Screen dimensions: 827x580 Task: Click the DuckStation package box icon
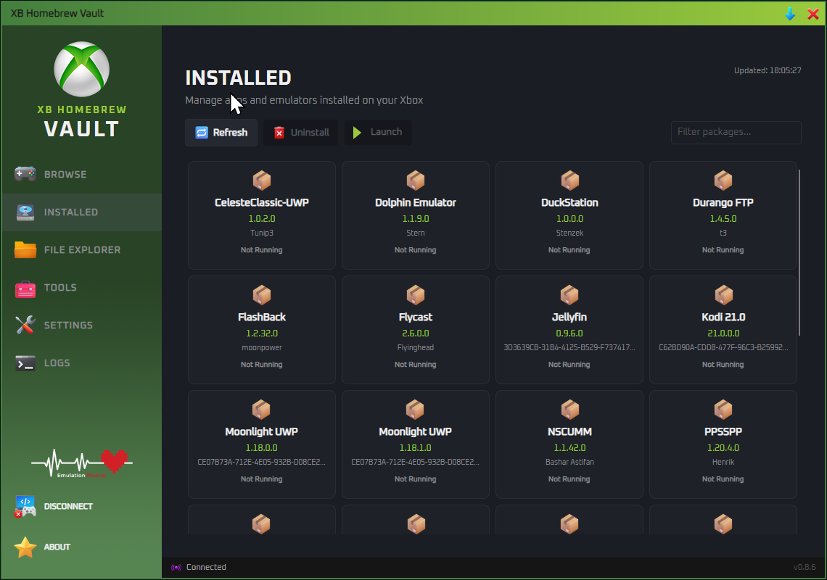click(x=569, y=181)
